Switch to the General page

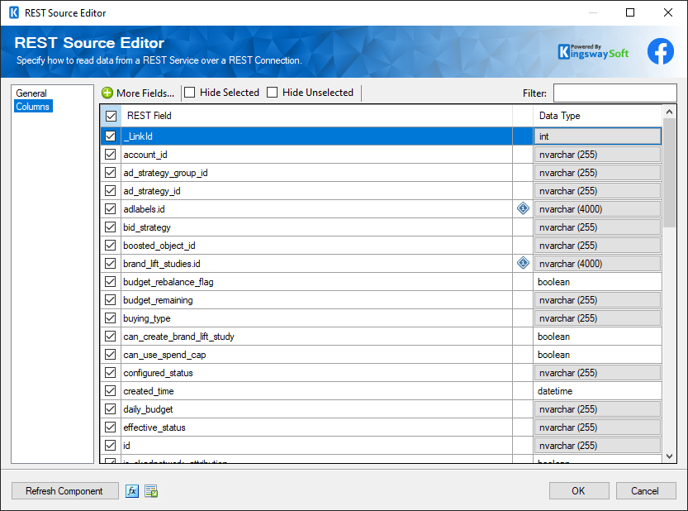click(x=31, y=93)
